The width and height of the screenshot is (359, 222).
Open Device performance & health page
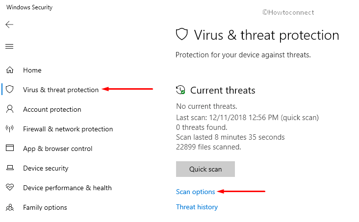coord(67,188)
